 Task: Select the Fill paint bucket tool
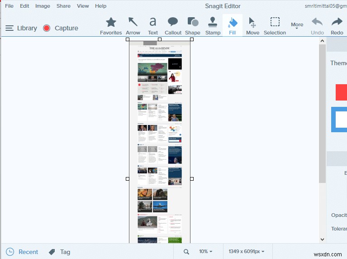(233, 26)
